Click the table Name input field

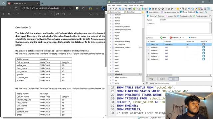[185, 20]
